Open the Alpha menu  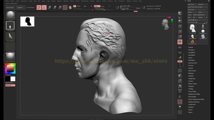pyautogui.click(x=7, y=1)
